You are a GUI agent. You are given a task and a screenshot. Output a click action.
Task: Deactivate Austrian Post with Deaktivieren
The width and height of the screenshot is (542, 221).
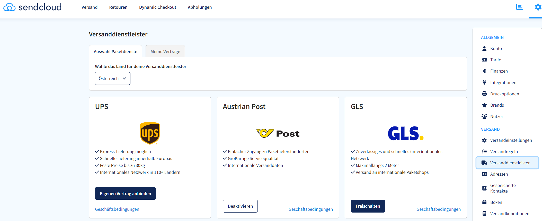[x=240, y=206]
